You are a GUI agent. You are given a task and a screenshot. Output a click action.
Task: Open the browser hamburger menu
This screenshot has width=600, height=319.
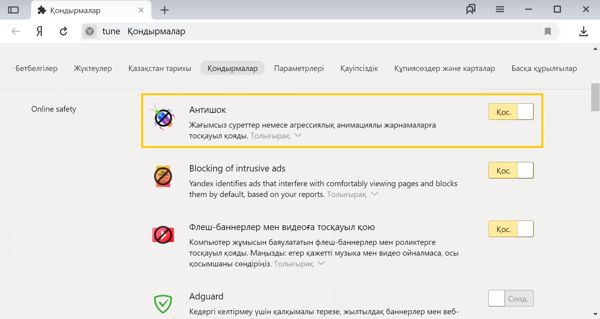coord(500,10)
